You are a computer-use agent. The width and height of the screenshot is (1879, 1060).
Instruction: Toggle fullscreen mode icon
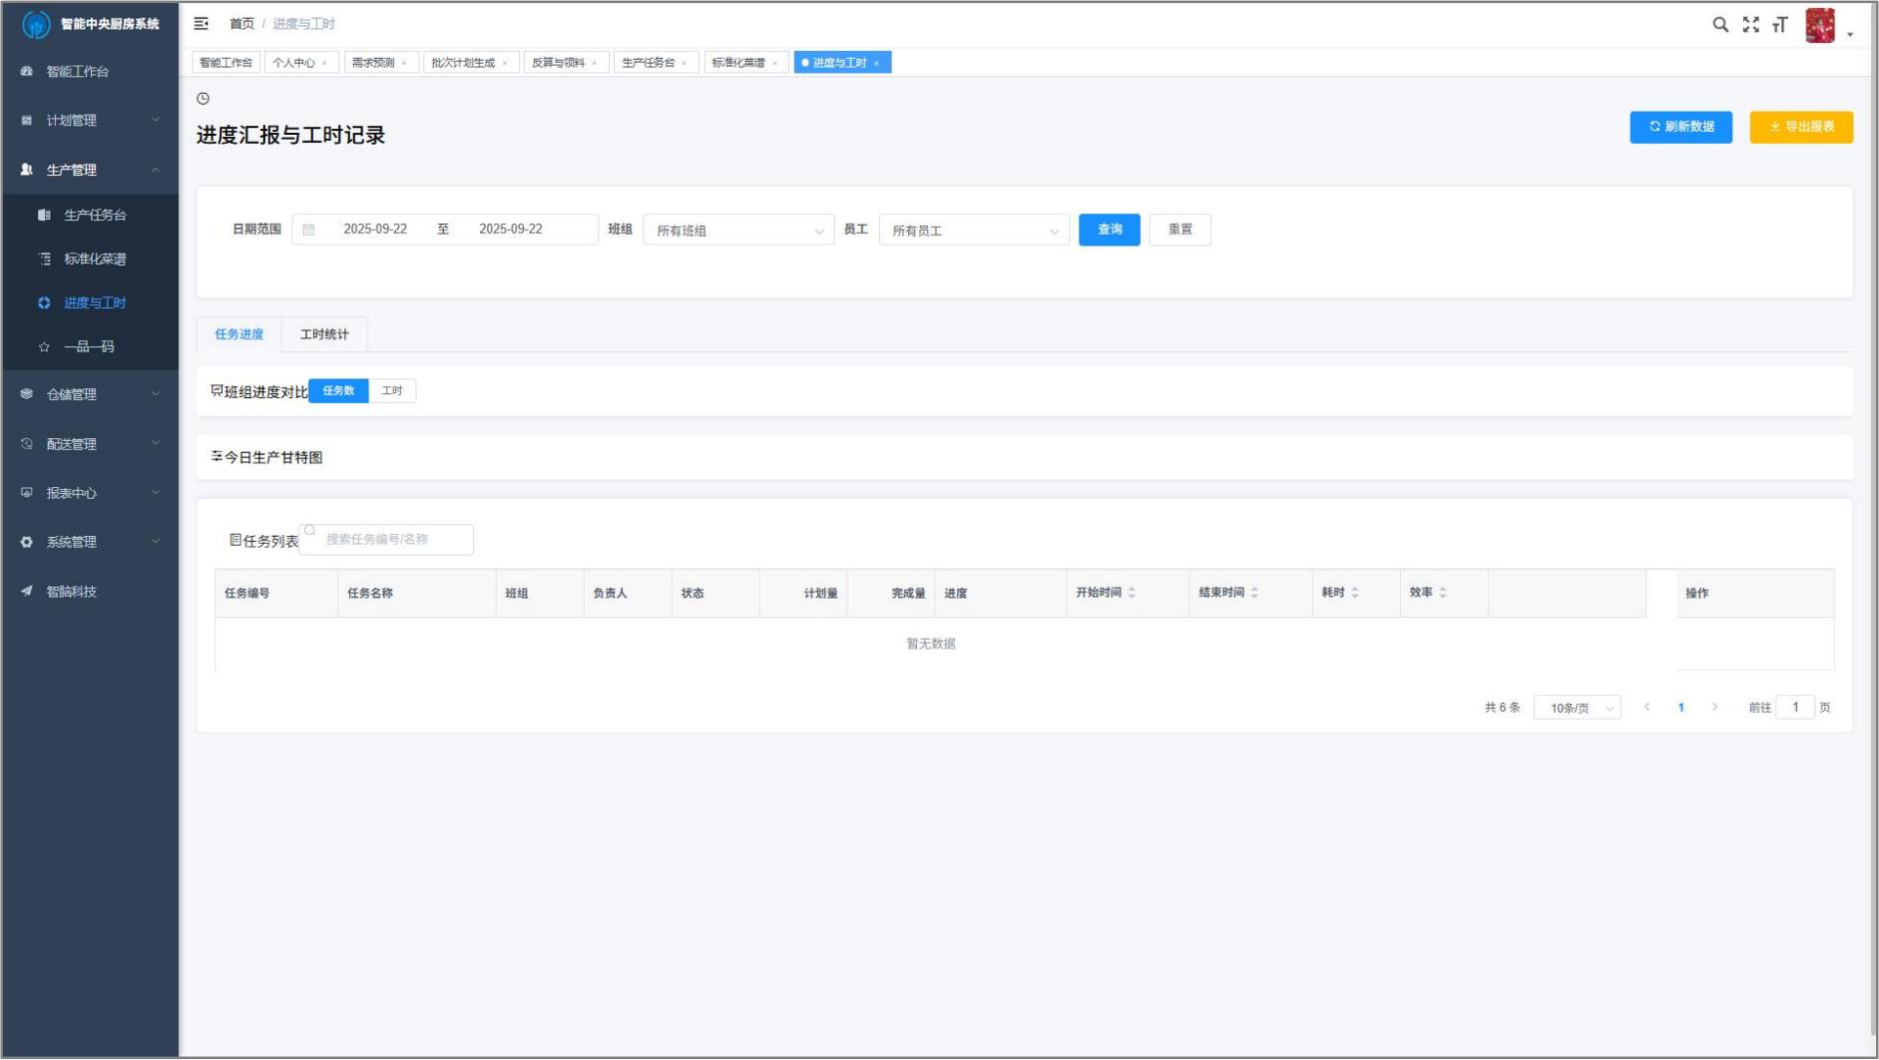click(x=1750, y=25)
